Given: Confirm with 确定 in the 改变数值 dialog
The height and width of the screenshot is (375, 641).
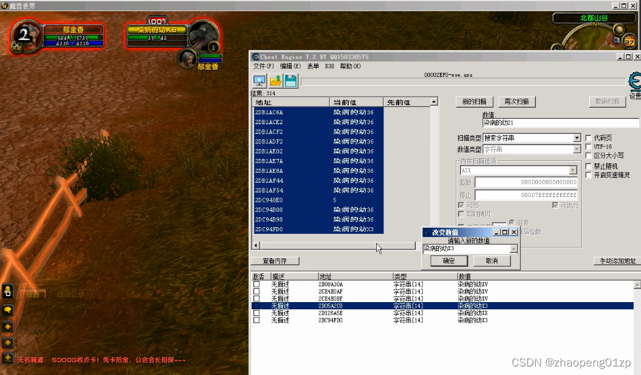Looking at the screenshot, I should pyautogui.click(x=449, y=261).
